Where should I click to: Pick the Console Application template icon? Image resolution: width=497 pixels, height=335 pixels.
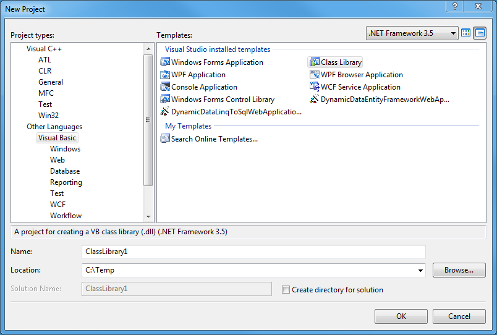pos(165,87)
